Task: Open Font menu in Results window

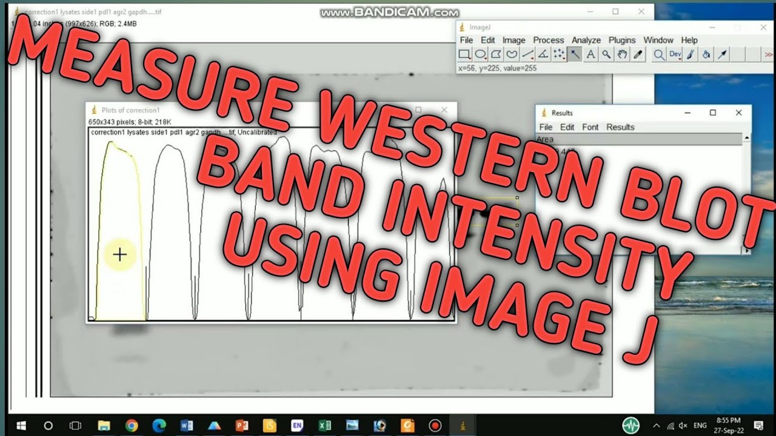Action: pyautogui.click(x=590, y=127)
